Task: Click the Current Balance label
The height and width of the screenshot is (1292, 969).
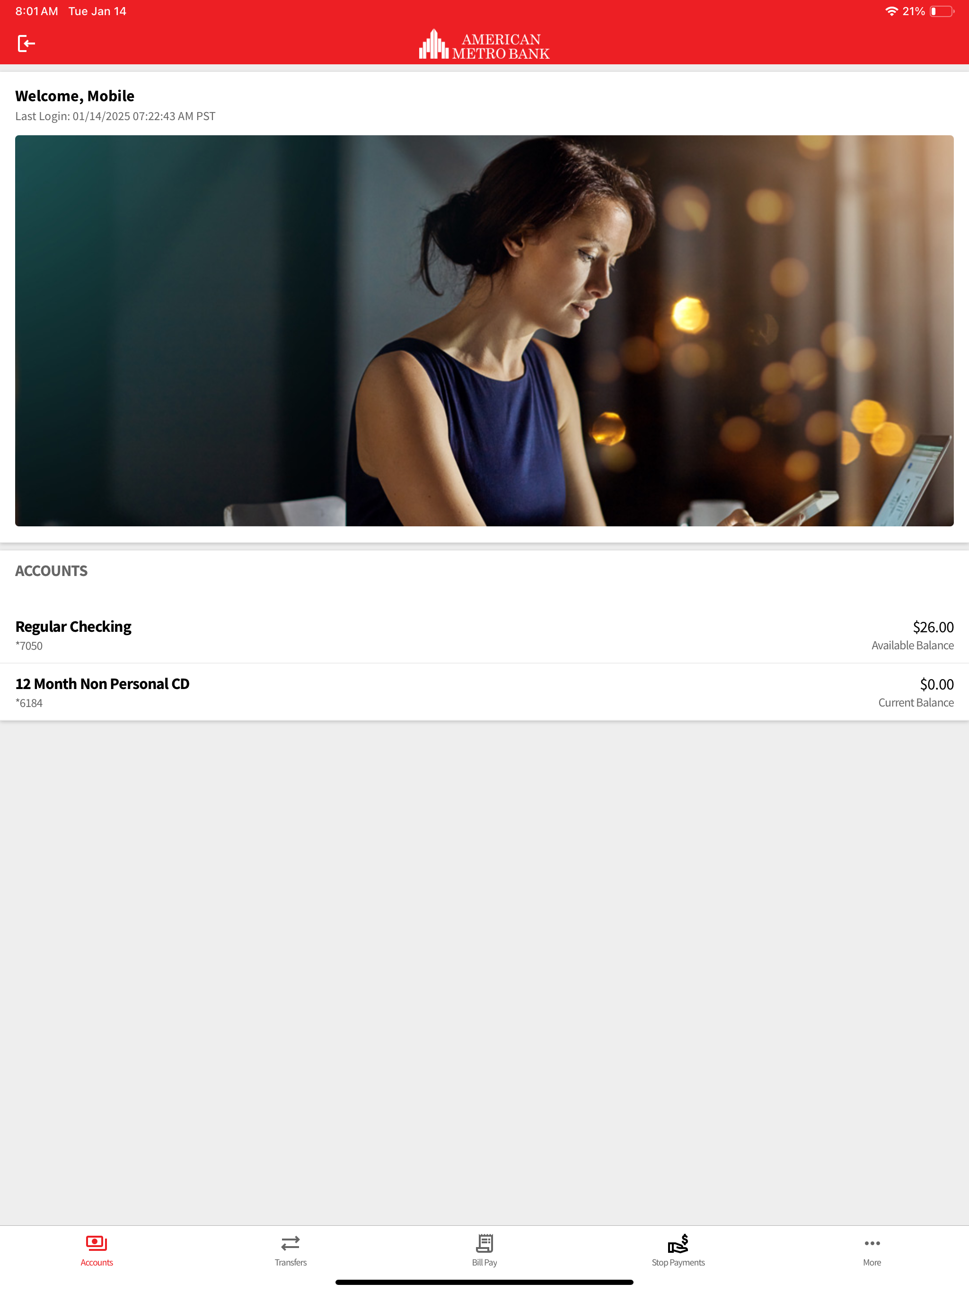Action: coord(916,702)
